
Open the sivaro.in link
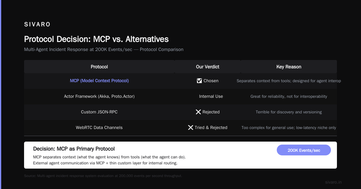(x=333, y=182)
